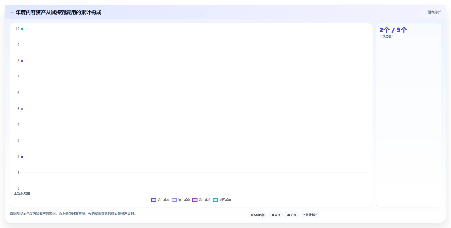Click the Chart.js tag
This screenshot has width=451, height=228.
(258, 215)
